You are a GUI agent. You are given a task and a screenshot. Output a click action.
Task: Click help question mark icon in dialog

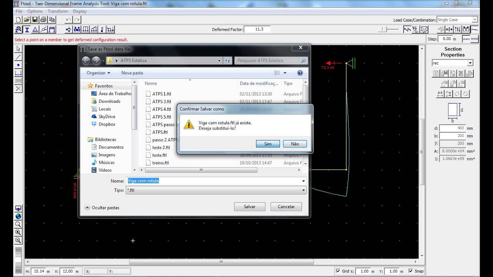(x=300, y=73)
